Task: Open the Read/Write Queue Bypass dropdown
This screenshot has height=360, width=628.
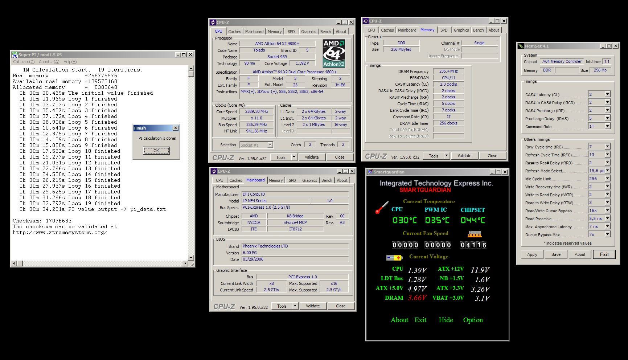Action: 607,210
